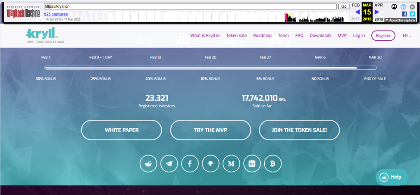This screenshot has height=195, width=420.
Task: Share capture on Facebook from Wayback bar
Action: coord(404,14)
